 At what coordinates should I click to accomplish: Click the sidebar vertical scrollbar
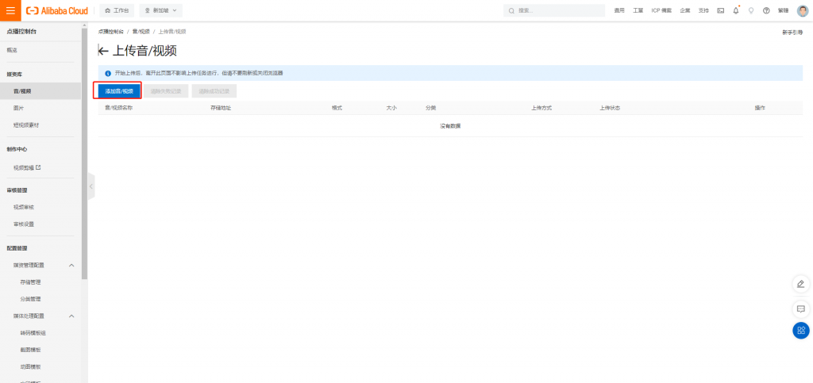84,154
